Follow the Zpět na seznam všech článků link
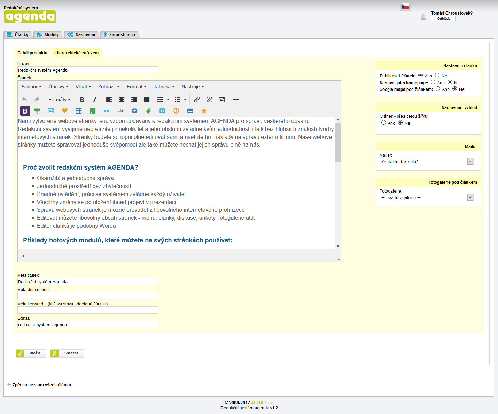 (x=41, y=385)
